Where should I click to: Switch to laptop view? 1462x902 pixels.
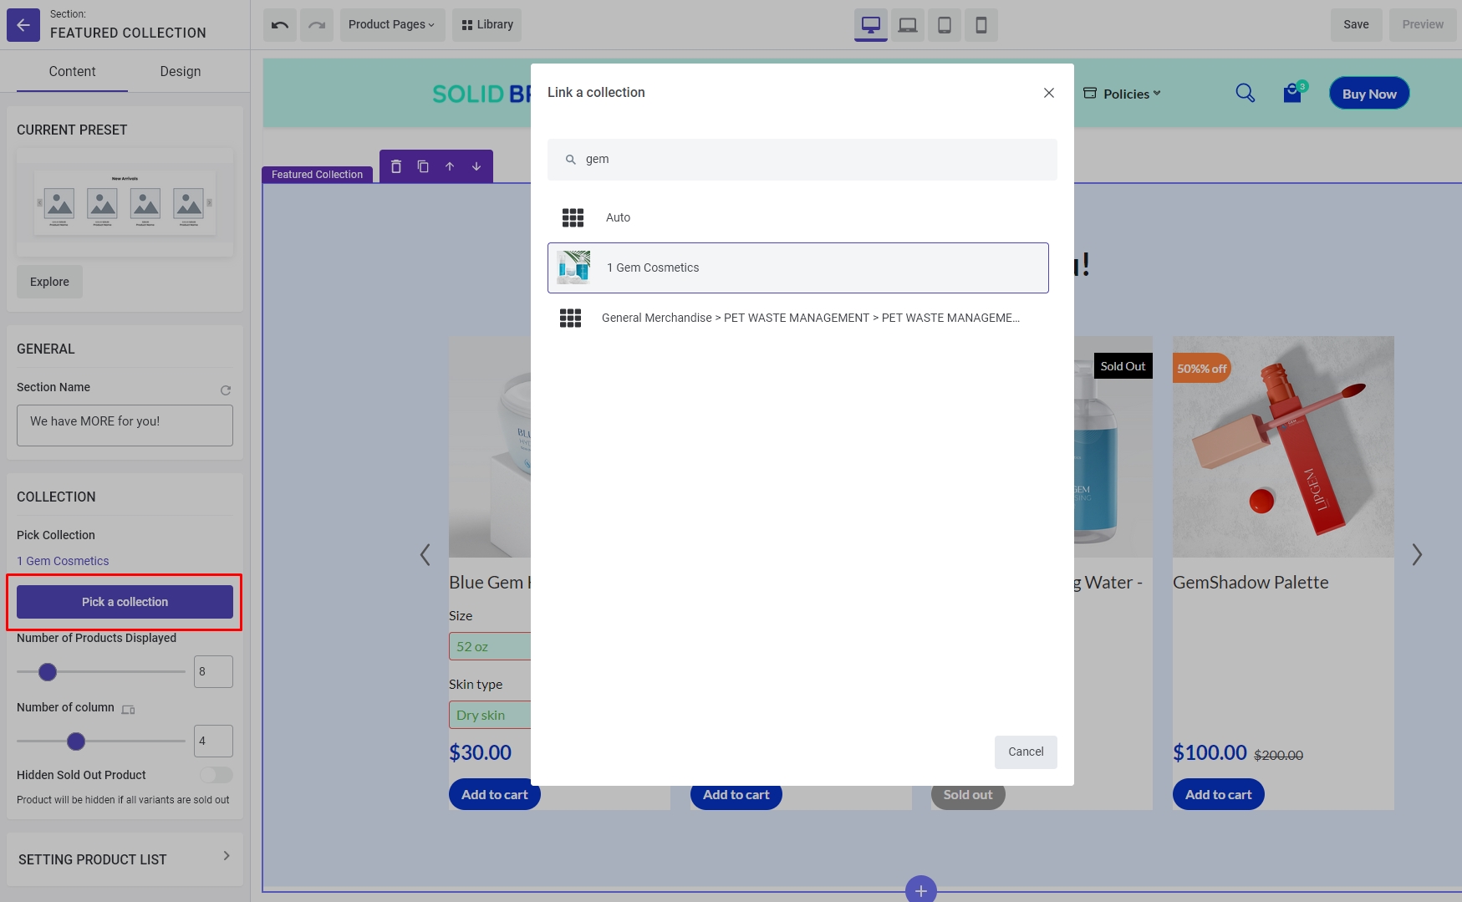908,25
